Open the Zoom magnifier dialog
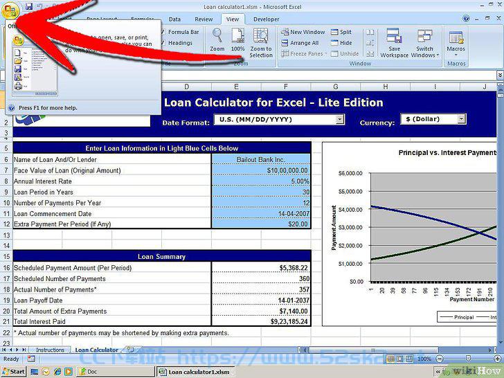504x378 pixels. tap(217, 40)
